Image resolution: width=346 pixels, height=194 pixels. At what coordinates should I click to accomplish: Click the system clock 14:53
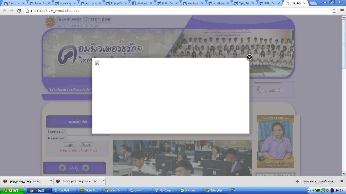tap(339, 190)
